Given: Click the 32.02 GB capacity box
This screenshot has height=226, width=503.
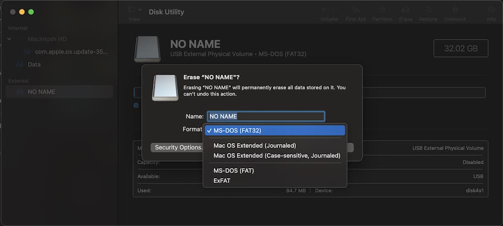Looking at the screenshot, I should point(461,48).
